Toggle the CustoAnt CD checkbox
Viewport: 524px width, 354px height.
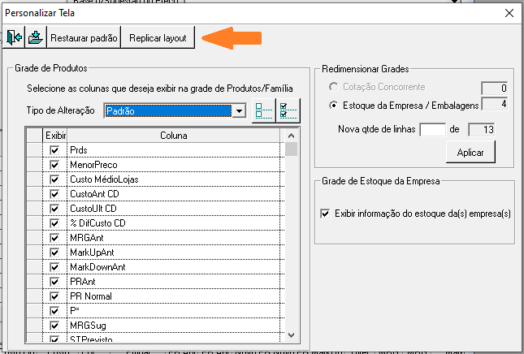54,194
